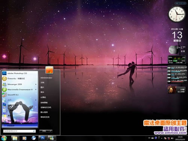Viewport: 188px width, 141px height.
Task: Open the win7-64 drive in gadget
Action: pyautogui.click(x=177, y=71)
